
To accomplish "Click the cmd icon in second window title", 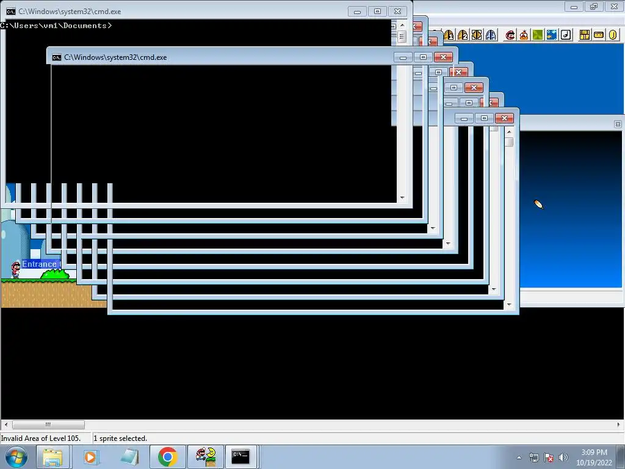I will (57, 57).
